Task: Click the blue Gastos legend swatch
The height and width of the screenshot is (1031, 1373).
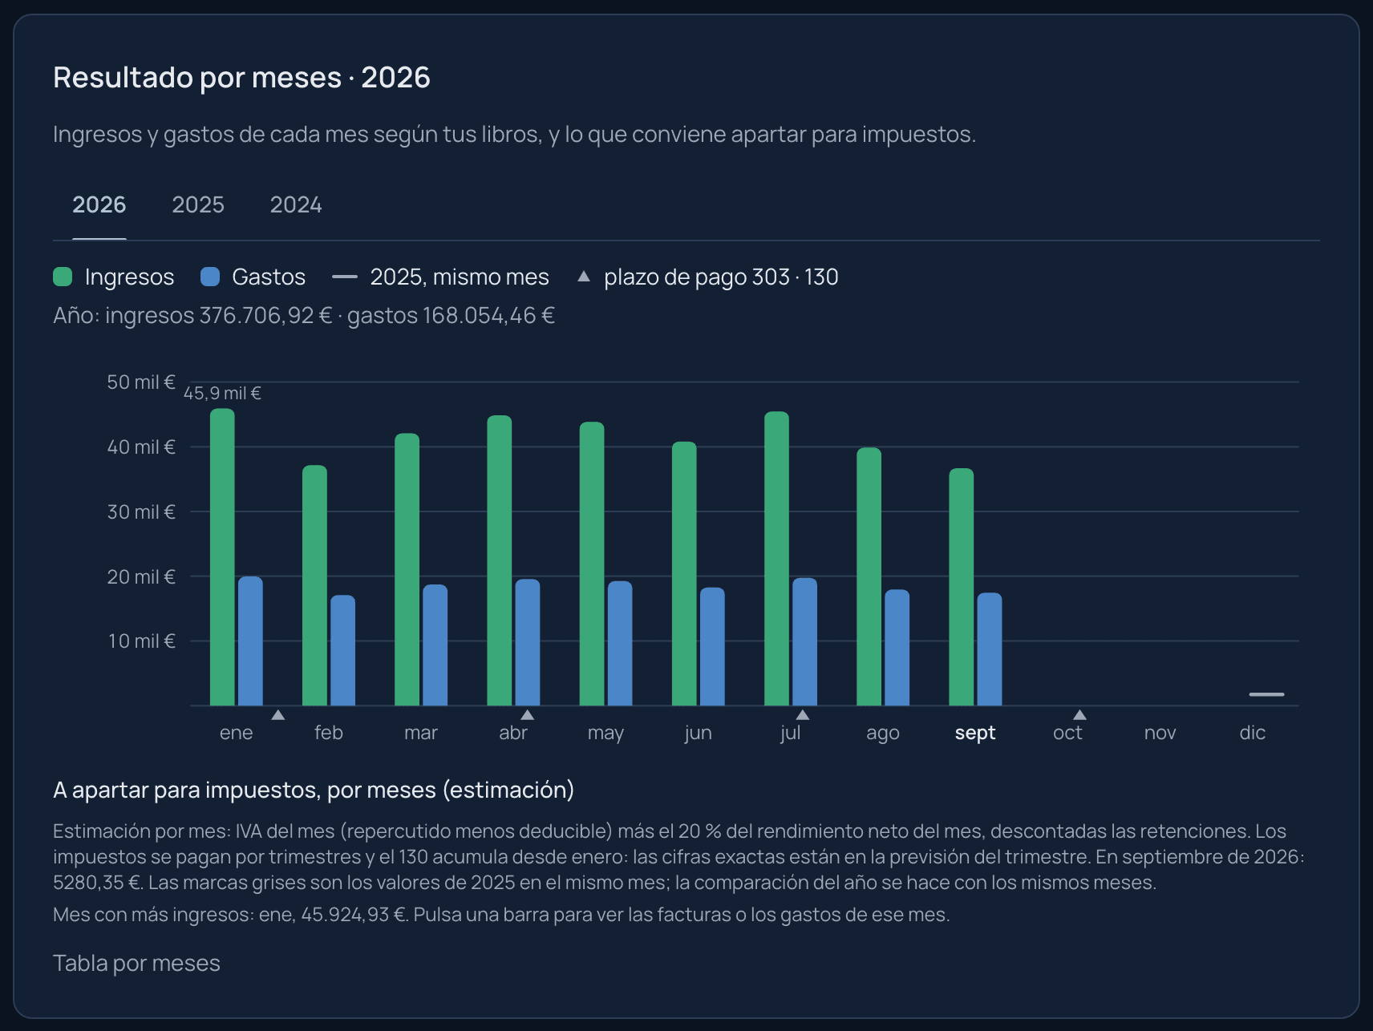Action: 209,277
